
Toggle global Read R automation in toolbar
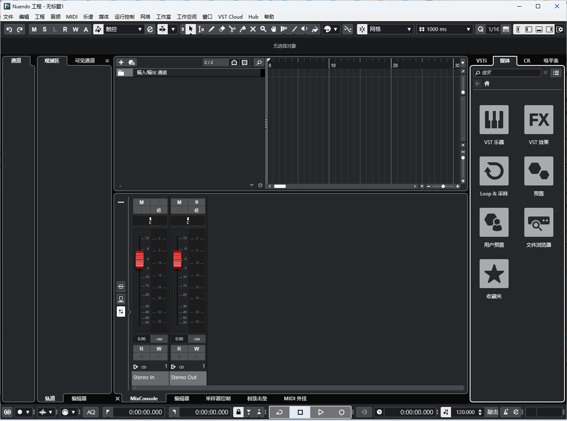(x=65, y=29)
